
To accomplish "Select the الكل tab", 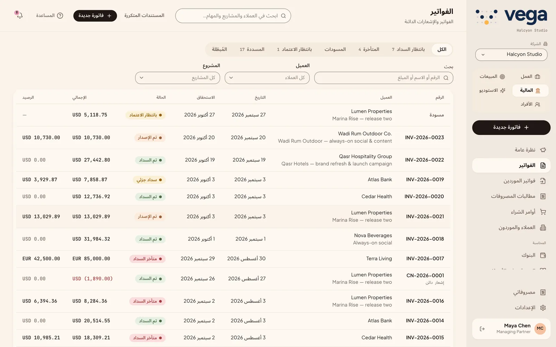I will pyautogui.click(x=442, y=49).
